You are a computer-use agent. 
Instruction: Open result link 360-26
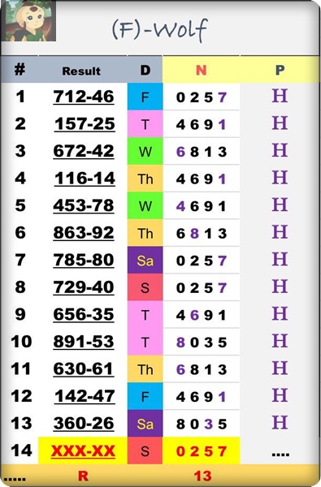(x=84, y=424)
